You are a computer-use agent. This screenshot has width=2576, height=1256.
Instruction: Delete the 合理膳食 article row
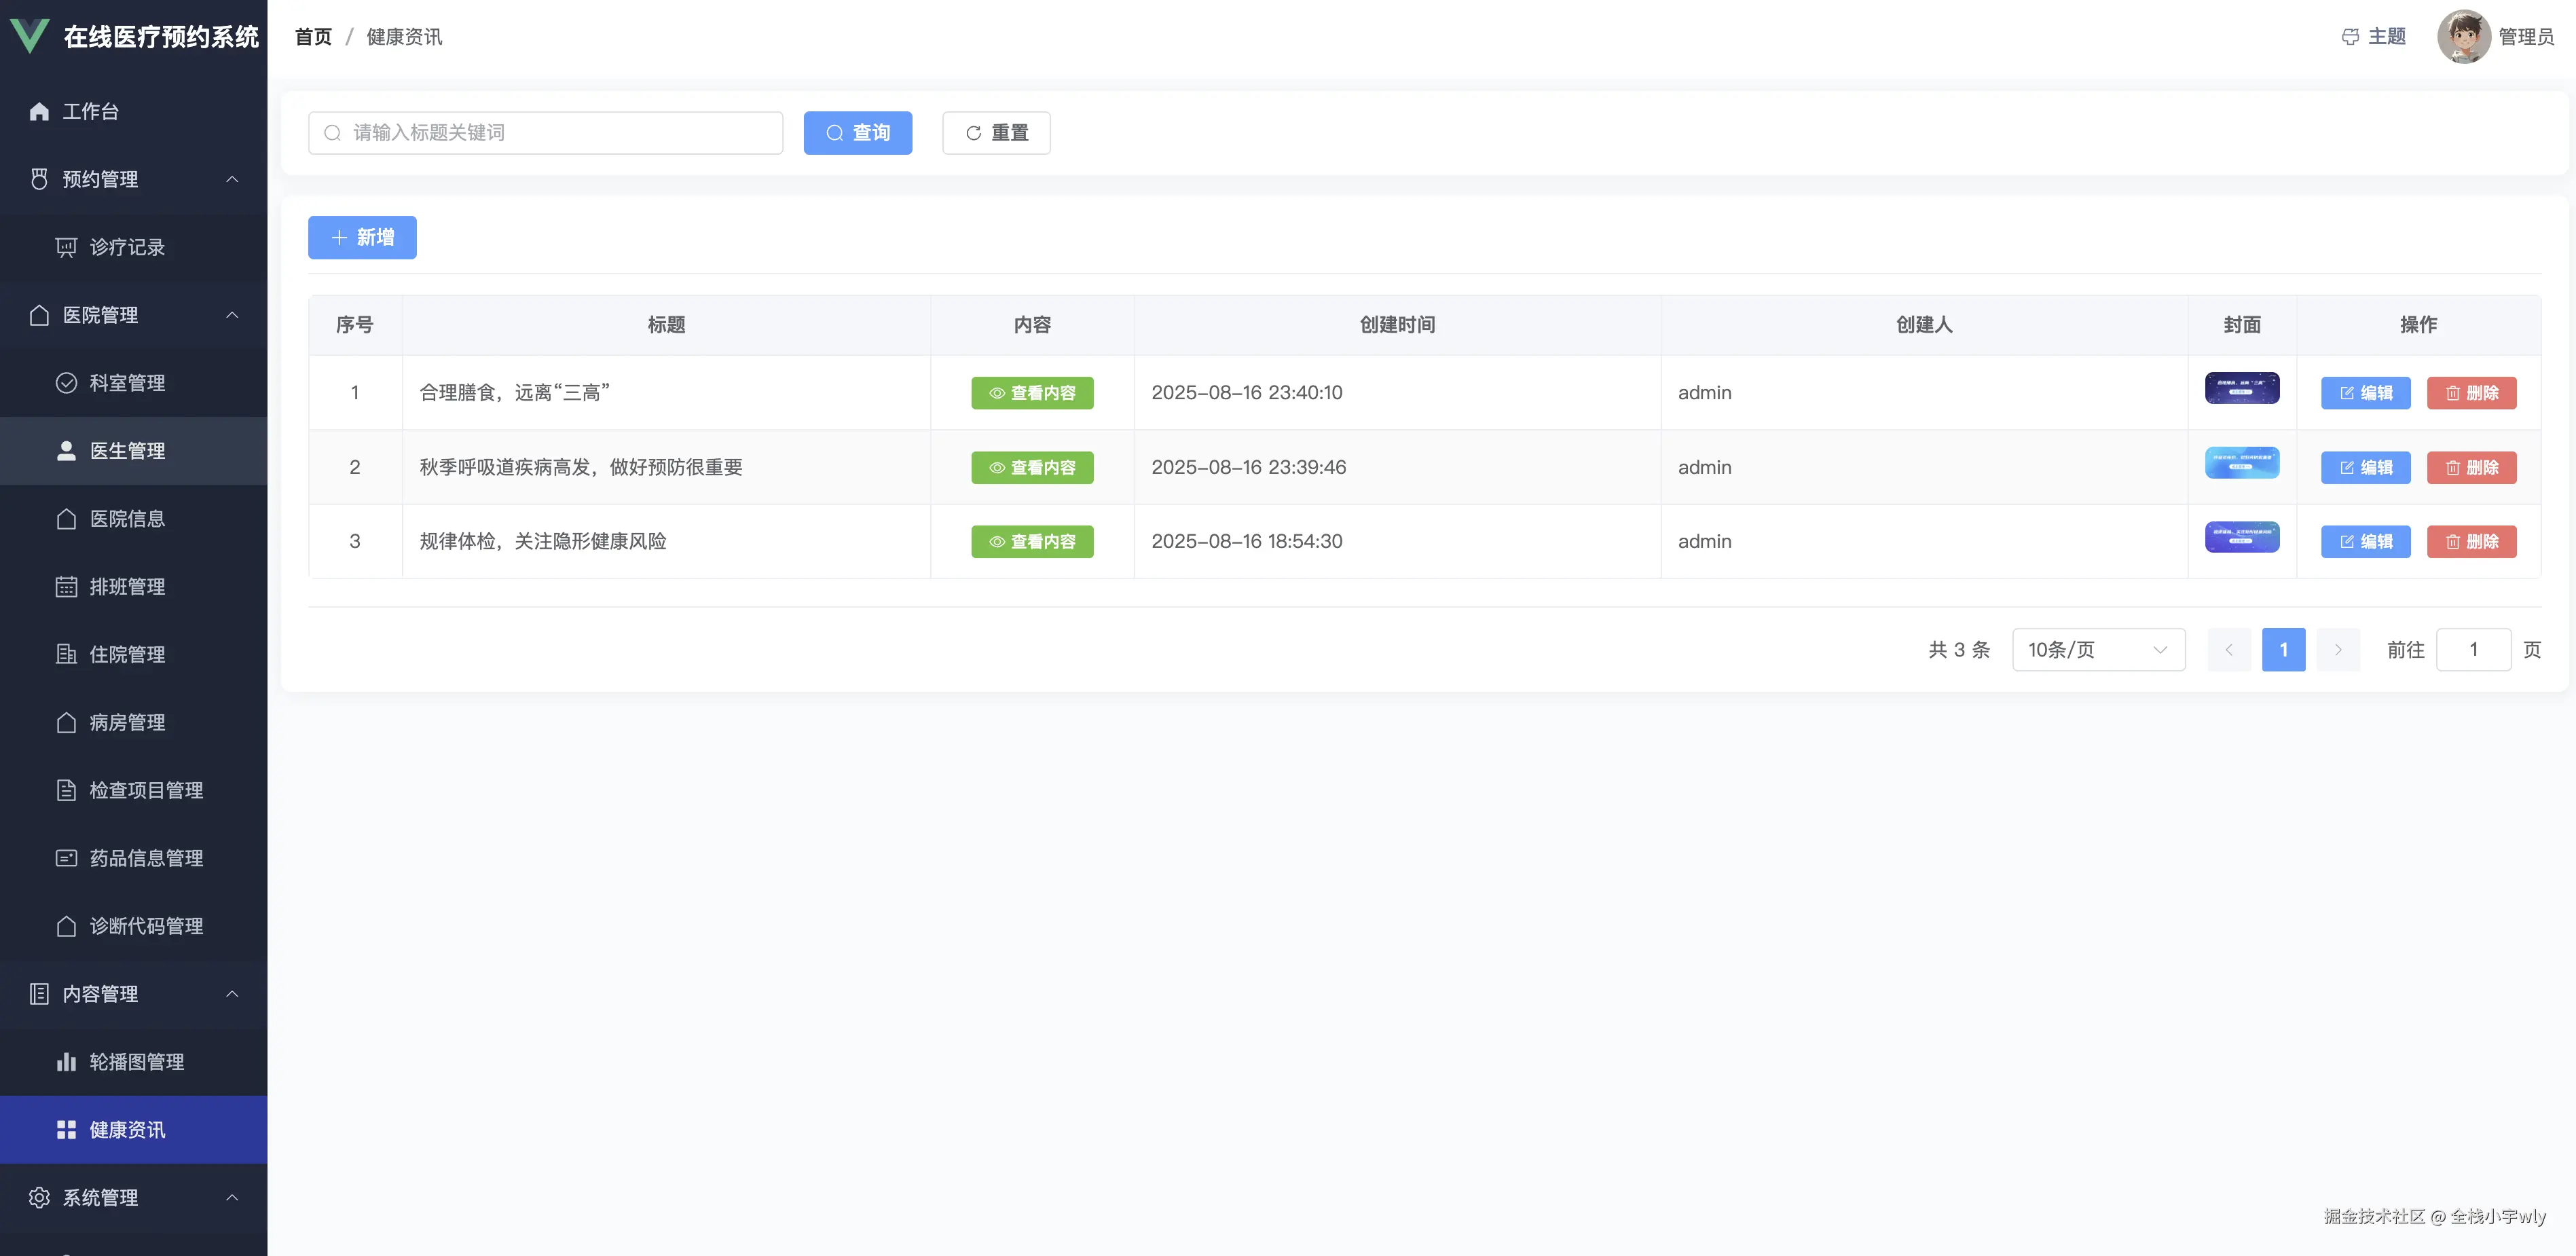click(2471, 393)
